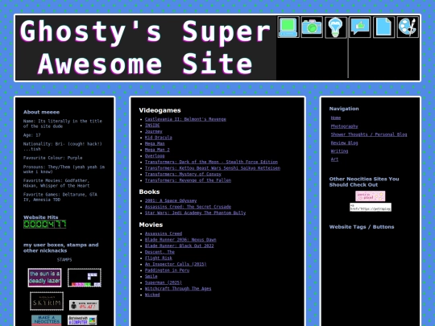Viewport: 435px width, 326px height.
Task: Click the 'Books' section heading
Action: (149, 192)
